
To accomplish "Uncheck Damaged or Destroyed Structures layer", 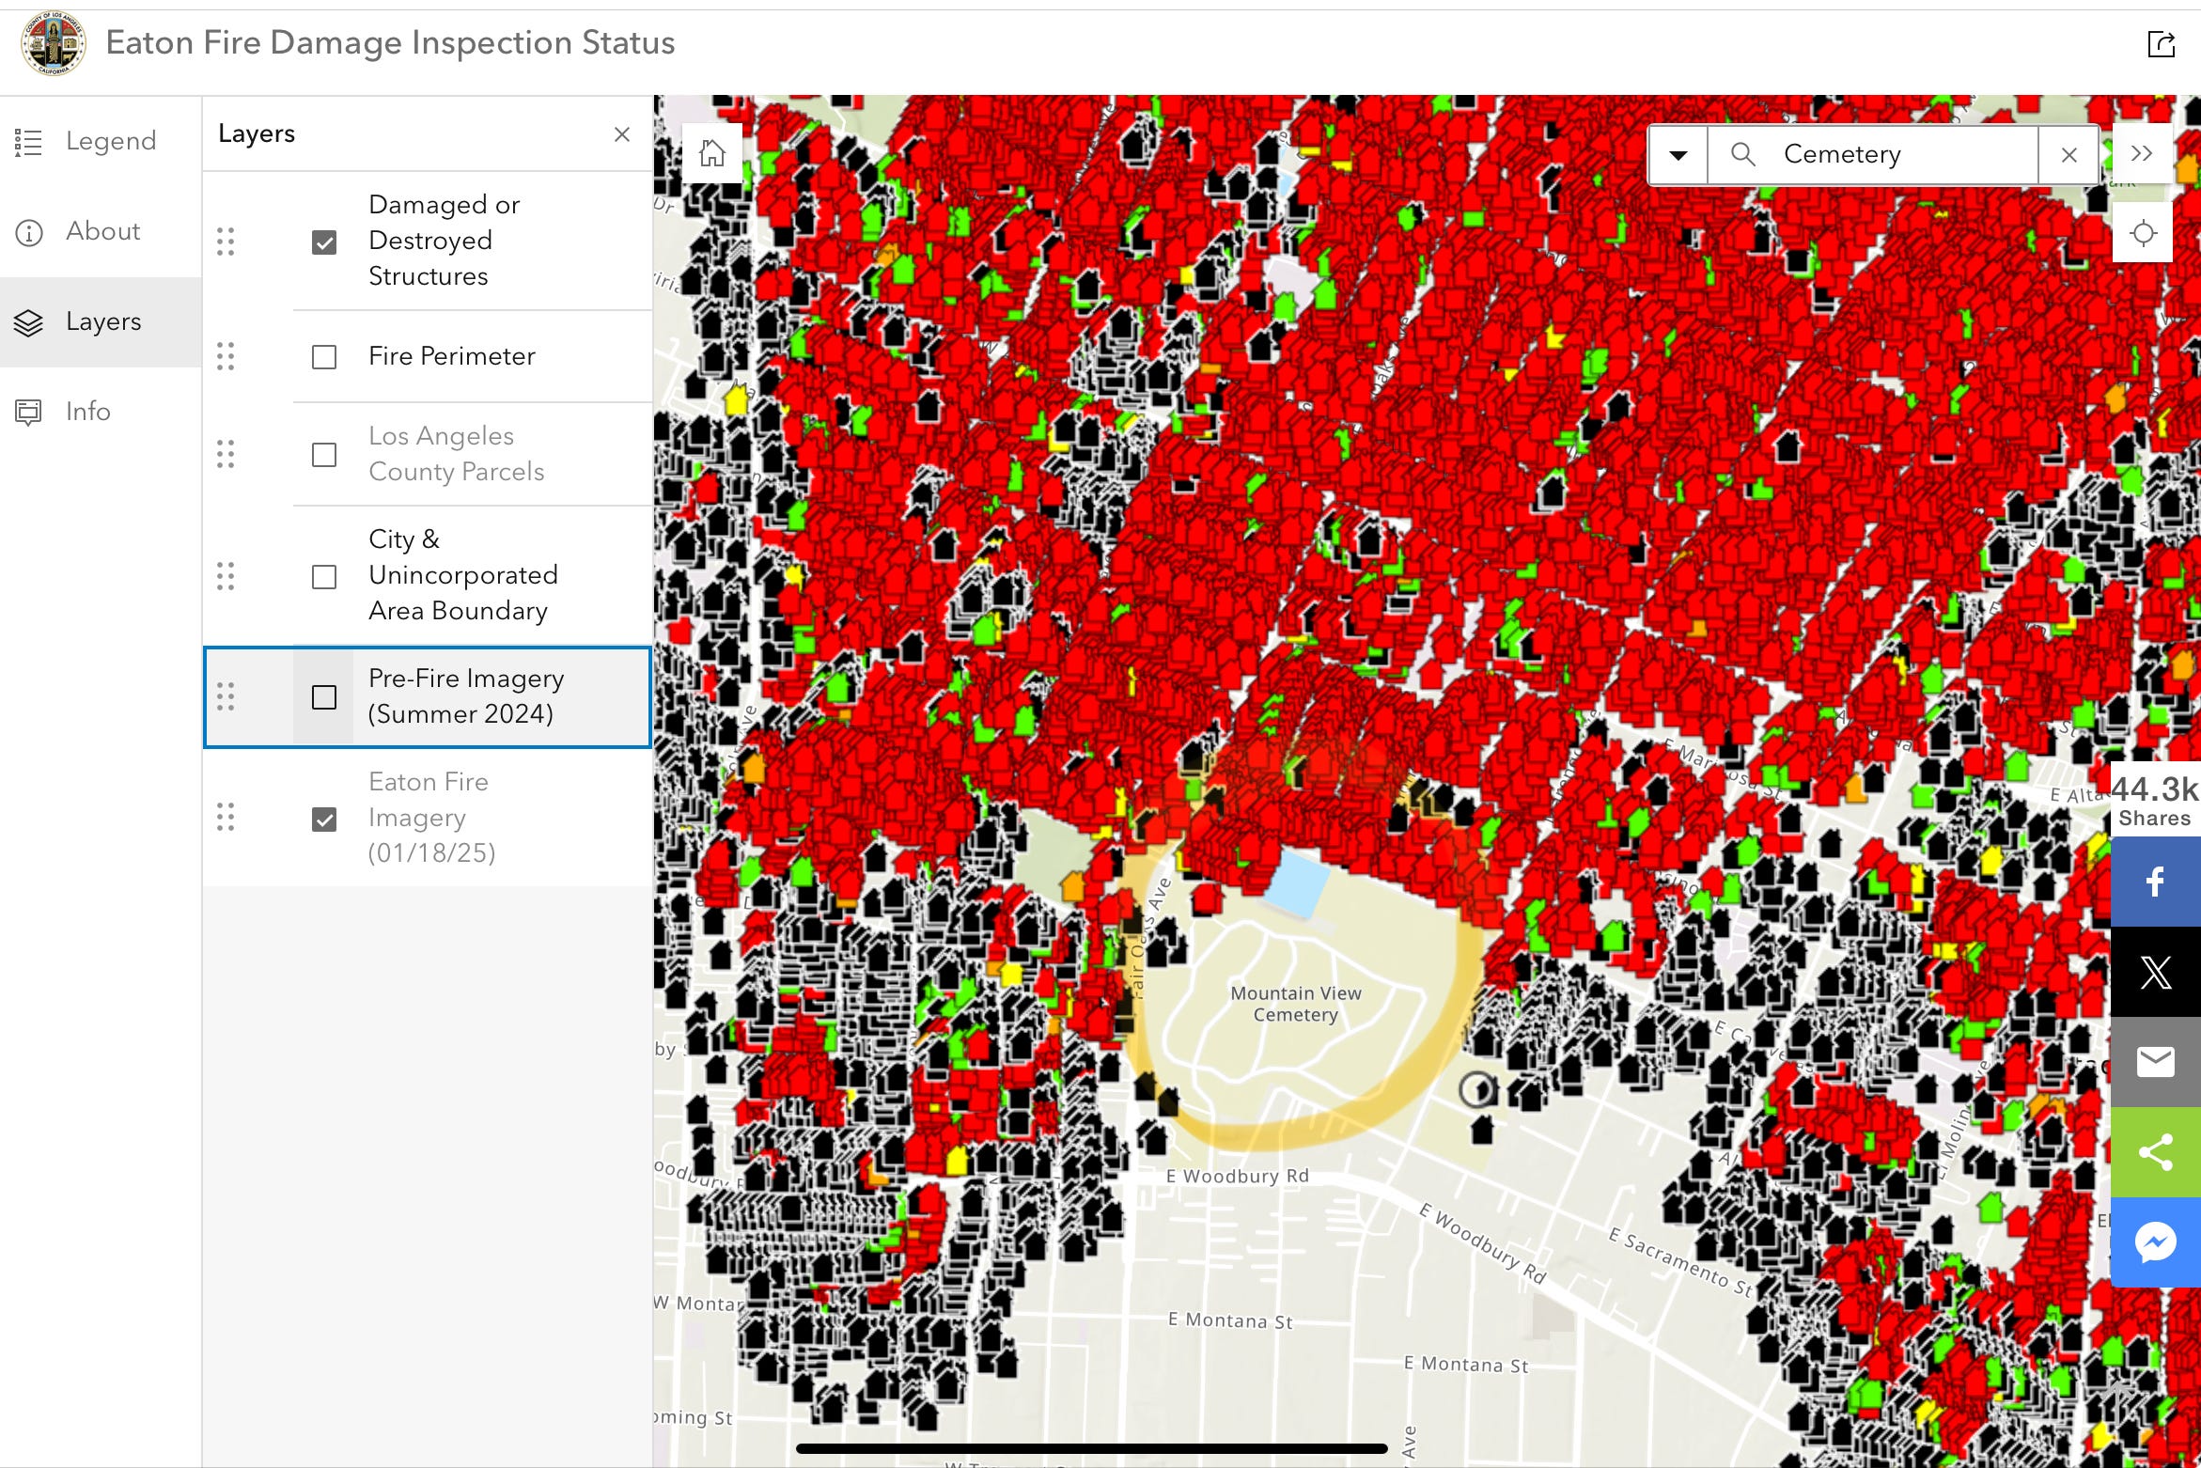I will point(324,242).
